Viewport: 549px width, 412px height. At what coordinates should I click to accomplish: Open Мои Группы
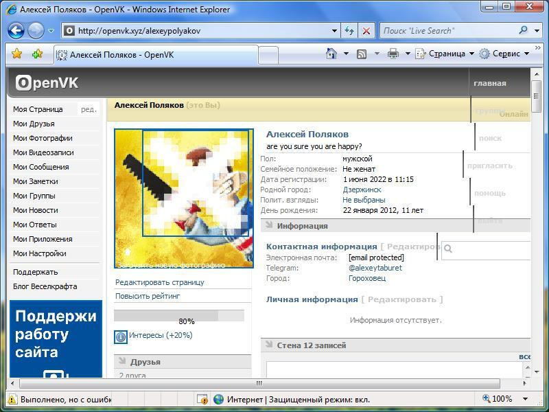pos(34,196)
